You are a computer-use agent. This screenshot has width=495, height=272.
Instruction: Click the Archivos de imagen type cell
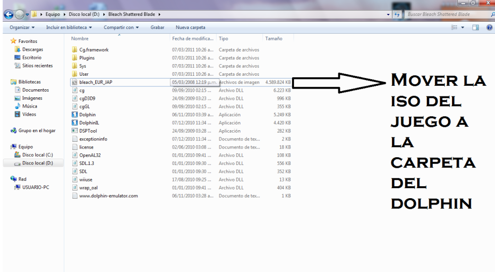click(239, 82)
